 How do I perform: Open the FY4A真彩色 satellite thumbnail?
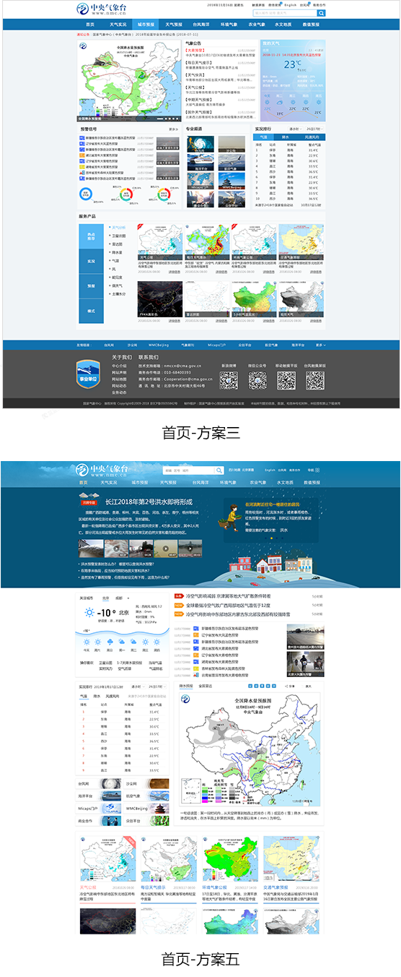tap(160, 300)
